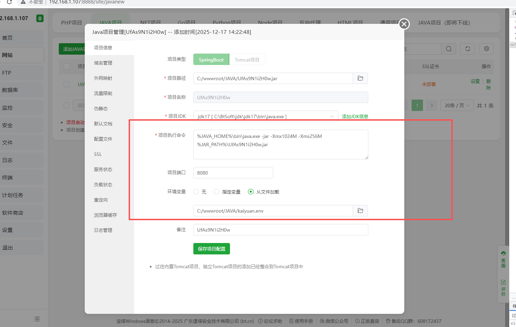The height and width of the screenshot is (327, 516).
Task: Click the refresh list icon
Action: [x=468, y=49]
